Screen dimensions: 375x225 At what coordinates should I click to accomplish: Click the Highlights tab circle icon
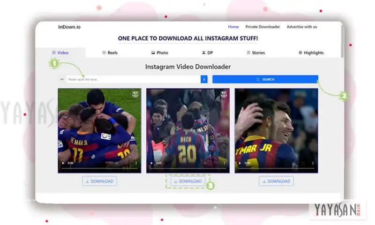tap(300, 52)
